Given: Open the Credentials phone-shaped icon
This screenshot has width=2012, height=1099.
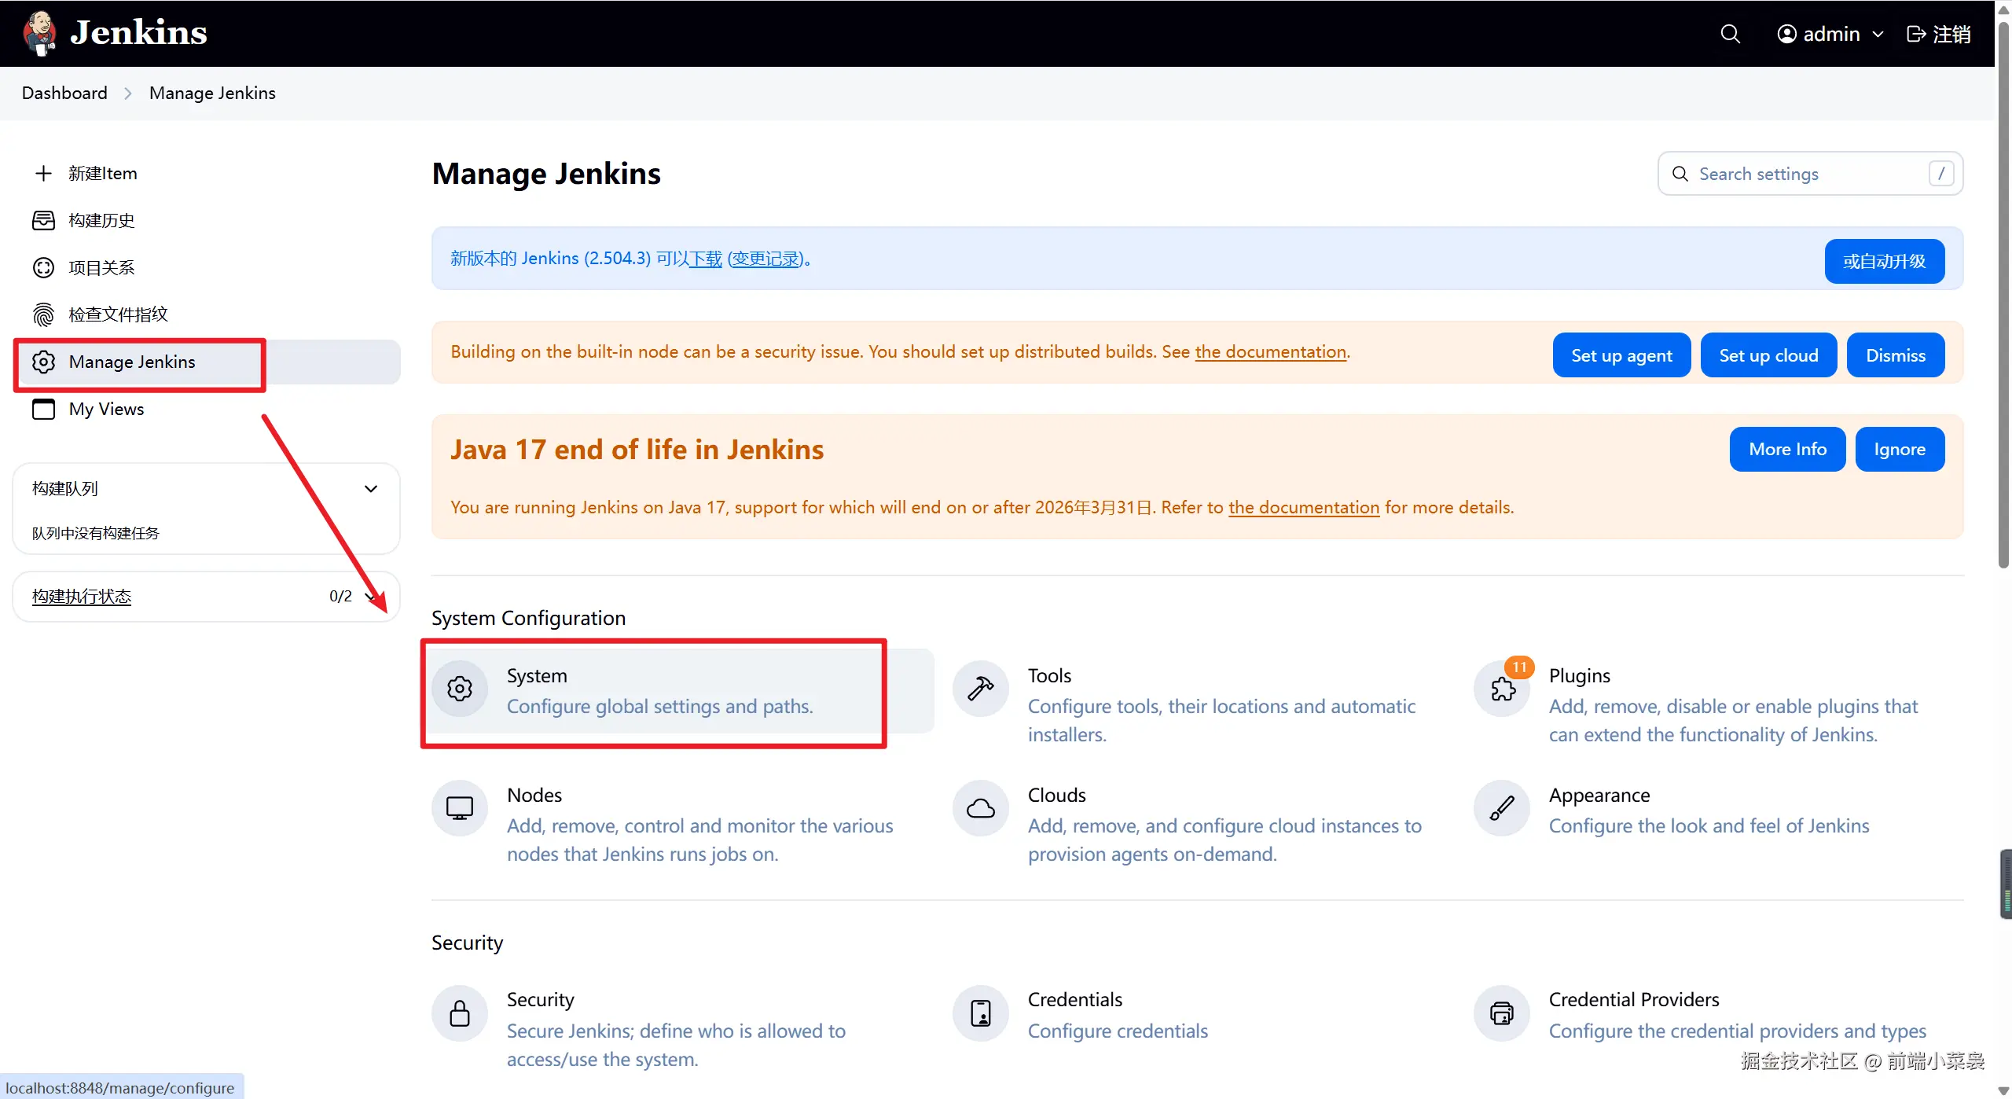Looking at the screenshot, I should pos(980,1013).
